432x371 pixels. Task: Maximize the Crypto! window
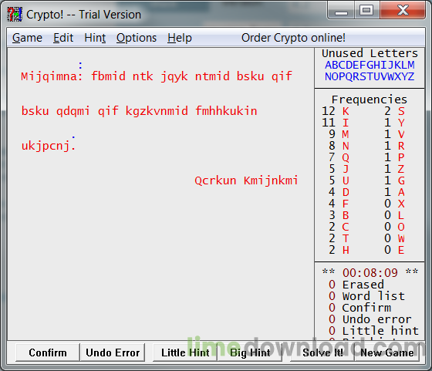(x=366, y=11)
